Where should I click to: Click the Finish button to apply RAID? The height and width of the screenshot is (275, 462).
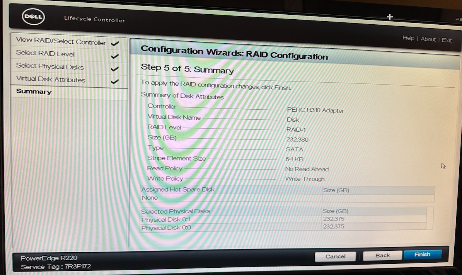point(423,255)
